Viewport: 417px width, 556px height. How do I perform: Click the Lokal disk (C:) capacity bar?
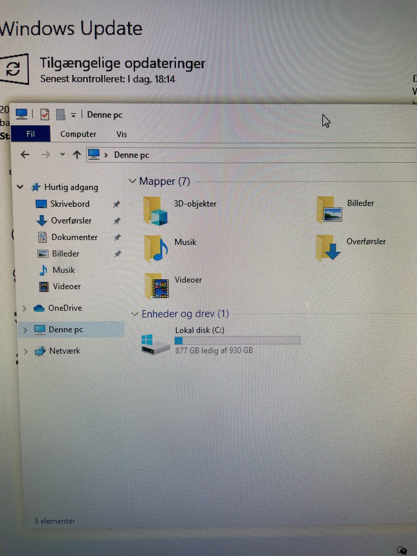click(x=237, y=340)
